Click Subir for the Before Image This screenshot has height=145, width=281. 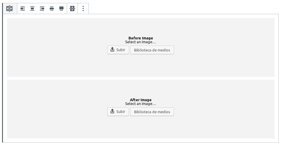click(118, 50)
